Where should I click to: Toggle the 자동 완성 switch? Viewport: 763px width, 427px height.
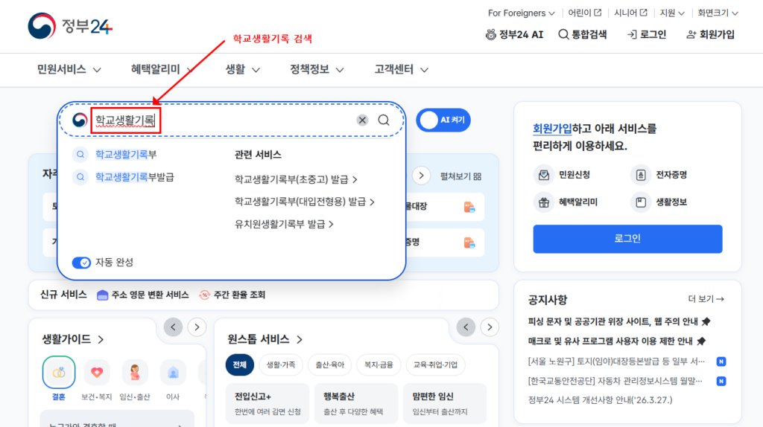(81, 263)
